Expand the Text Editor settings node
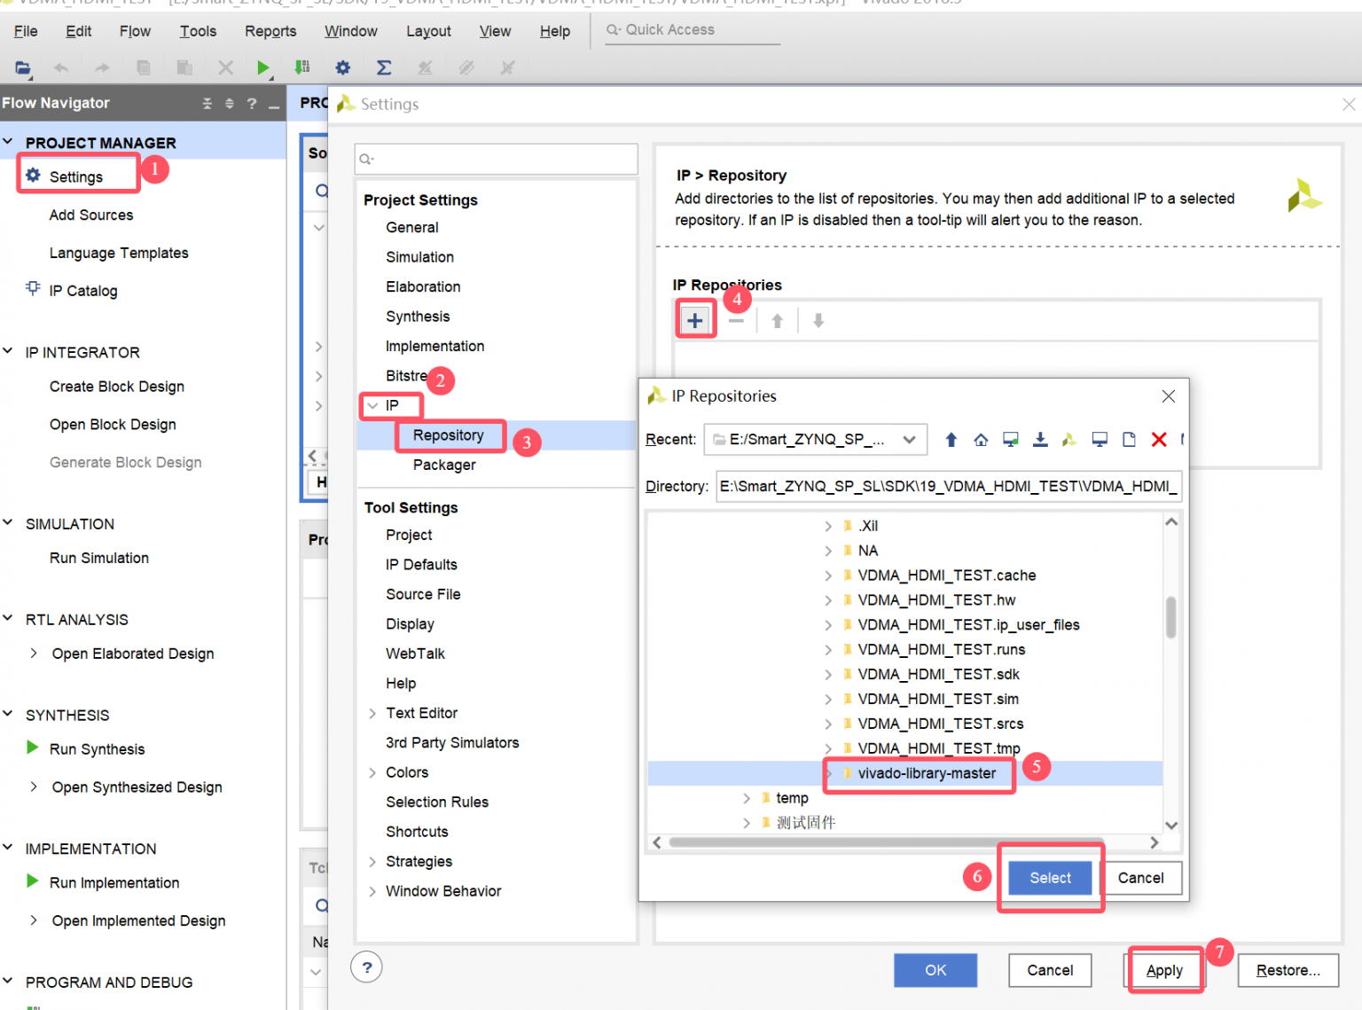1362x1010 pixels. click(372, 714)
